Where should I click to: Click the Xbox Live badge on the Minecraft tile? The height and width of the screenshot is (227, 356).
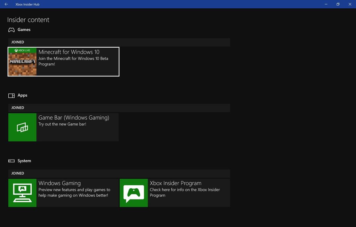click(22, 50)
